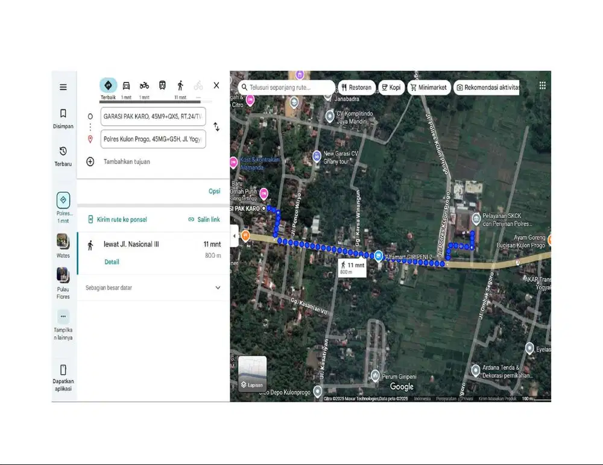Collapse the Sebagian besar datar elevation section

[x=218, y=287]
